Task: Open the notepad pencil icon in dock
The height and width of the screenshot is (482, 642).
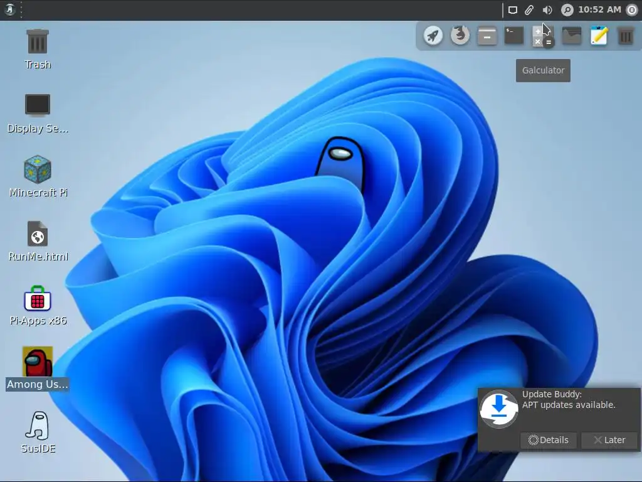Action: tap(599, 35)
